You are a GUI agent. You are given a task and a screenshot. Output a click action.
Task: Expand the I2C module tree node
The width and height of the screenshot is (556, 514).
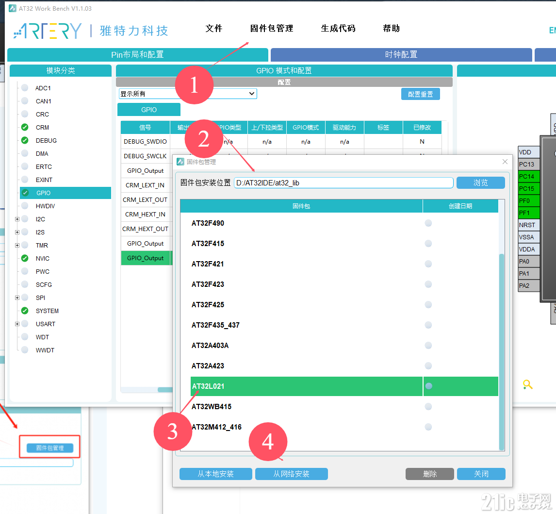tap(17, 219)
